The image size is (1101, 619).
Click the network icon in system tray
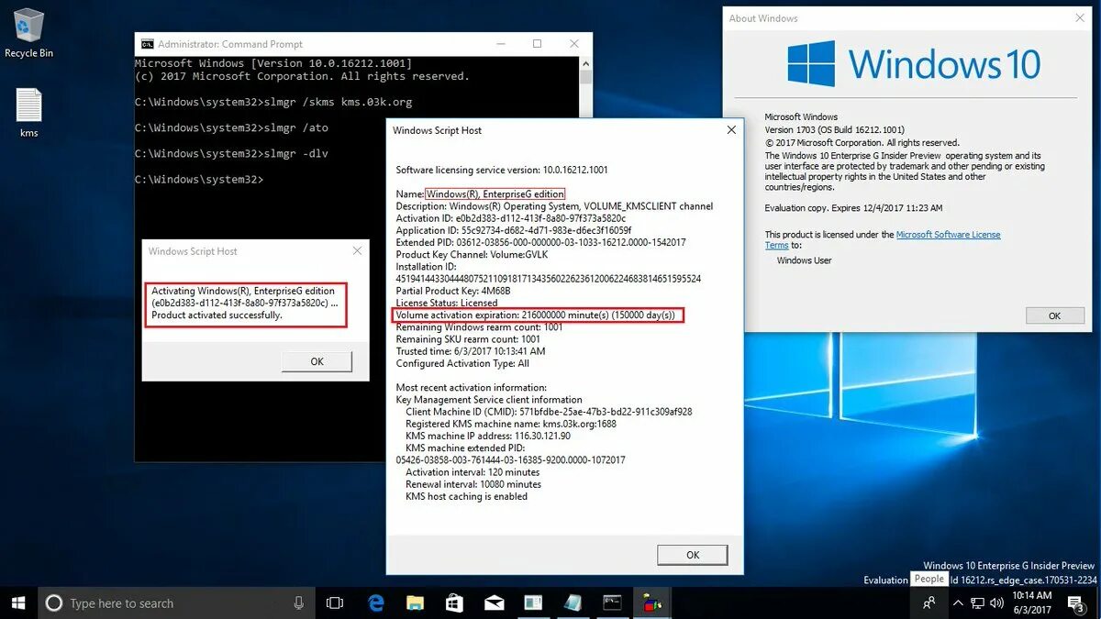(x=978, y=602)
